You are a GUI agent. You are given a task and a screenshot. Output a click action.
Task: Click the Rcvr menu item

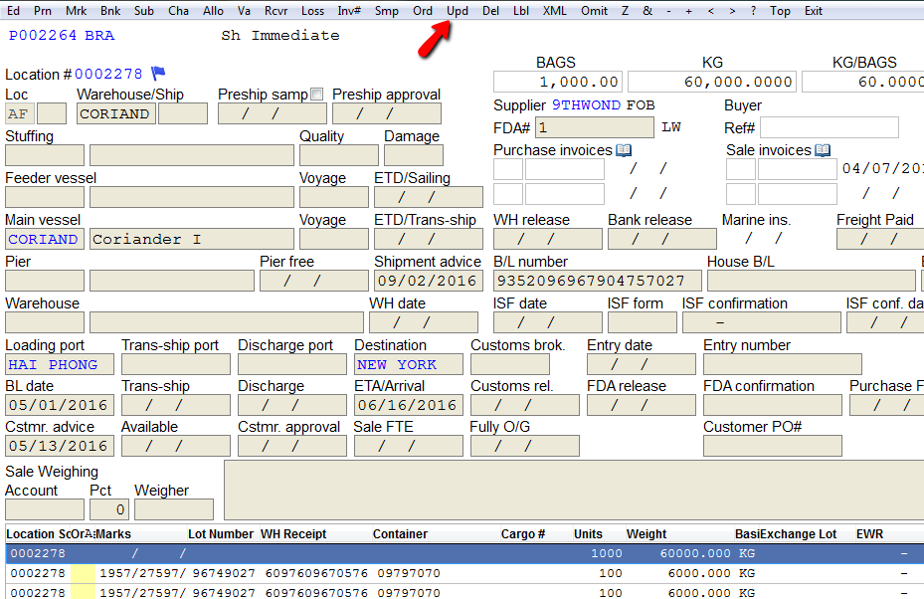click(x=276, y=11)
